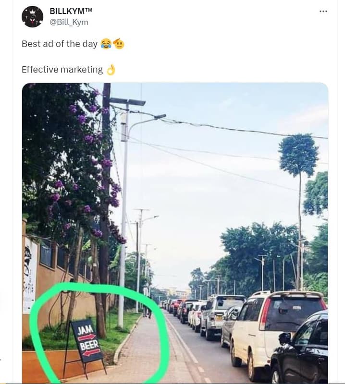Screen dimensions: 345x384
Task: Open the @Bill_Kym handle link
Action: (x=69, y=22)
